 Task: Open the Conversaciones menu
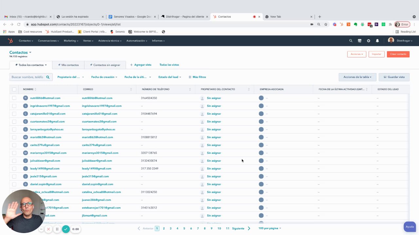48,41
